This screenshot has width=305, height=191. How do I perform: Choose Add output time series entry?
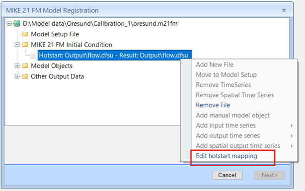[x=228, y=135]
